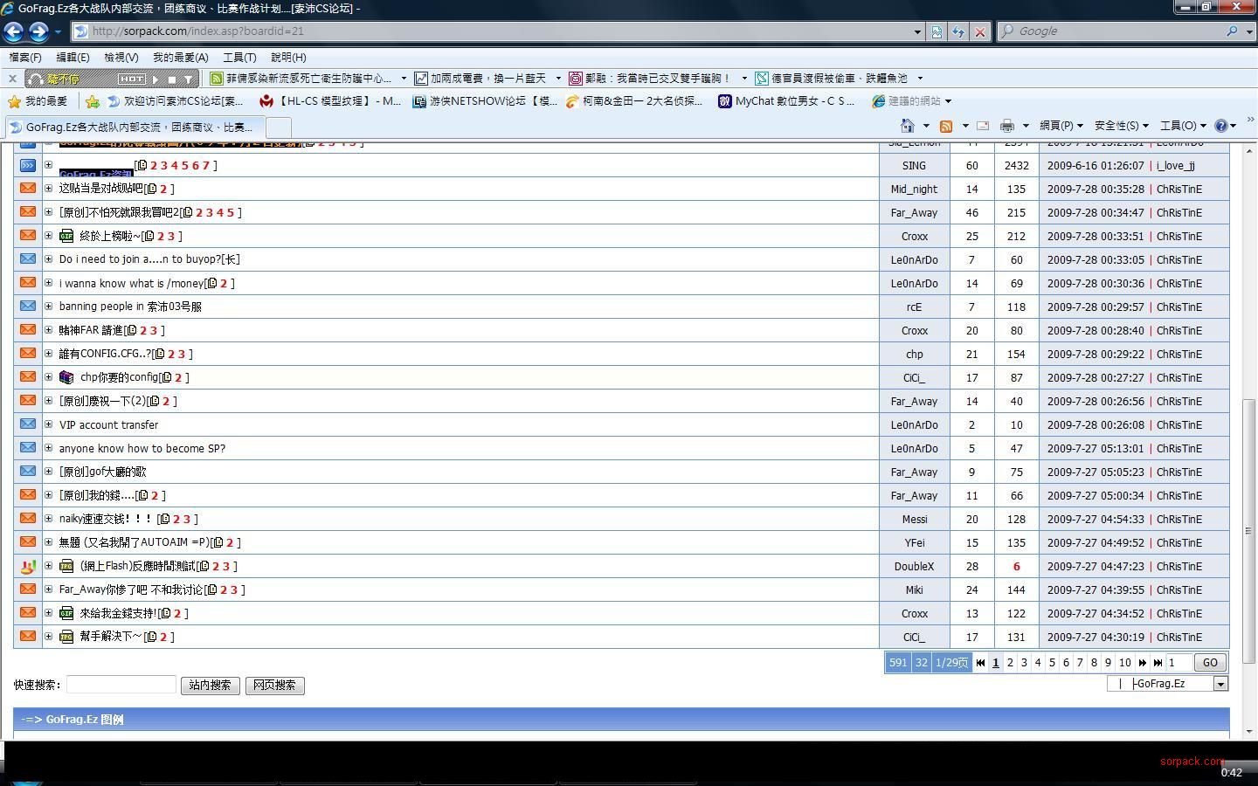This screenshot has width=1258, height=786.
Task: Click the Print icon in command bar
Action: tap(1006, 126)
